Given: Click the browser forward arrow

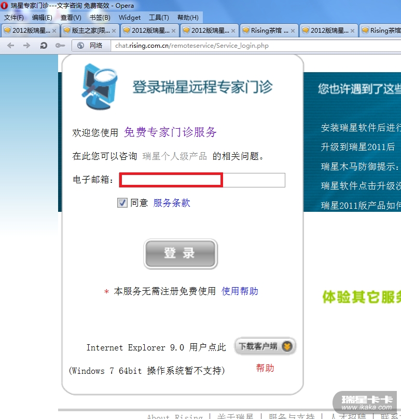Looking at the screenshot, I should point(26,46).
